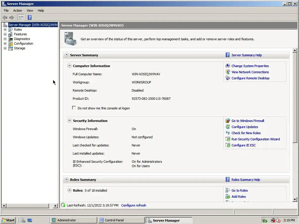Collapse the Security Information section
Image resolution: width=299 pixels, height=224 pixels.
pyautogui.click(x=69, y=120)
